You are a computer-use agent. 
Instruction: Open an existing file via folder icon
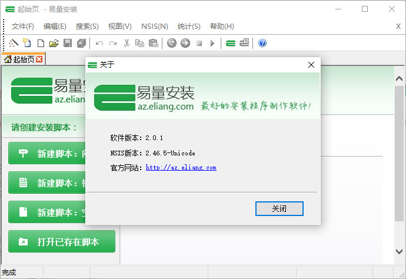coord(54,43)
